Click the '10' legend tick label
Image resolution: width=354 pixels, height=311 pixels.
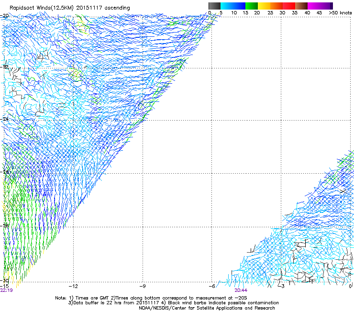(x=234, y=13)
